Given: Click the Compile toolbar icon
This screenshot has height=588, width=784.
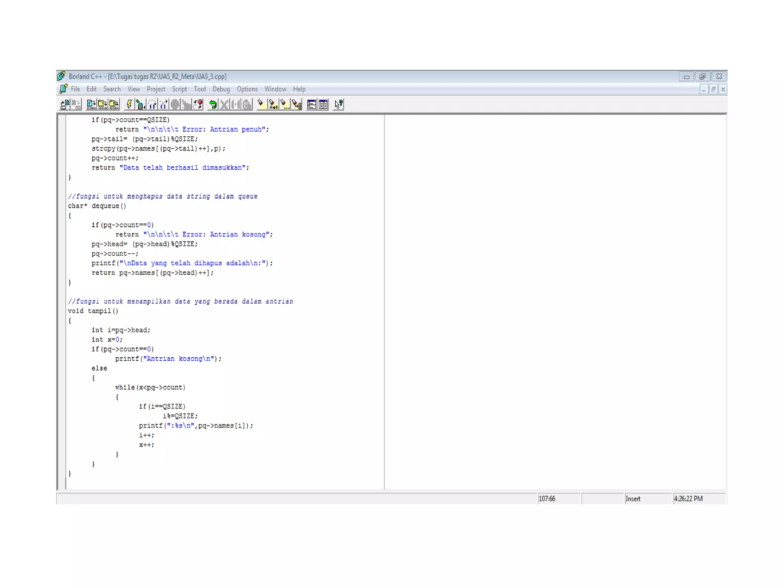Looking at the screenshot, I should [91, 105].
